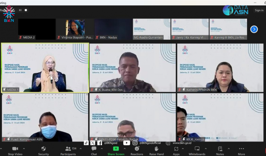Open the Reactions emoji menu
Viewport: 266px width, 156px height.
[137, 149]
